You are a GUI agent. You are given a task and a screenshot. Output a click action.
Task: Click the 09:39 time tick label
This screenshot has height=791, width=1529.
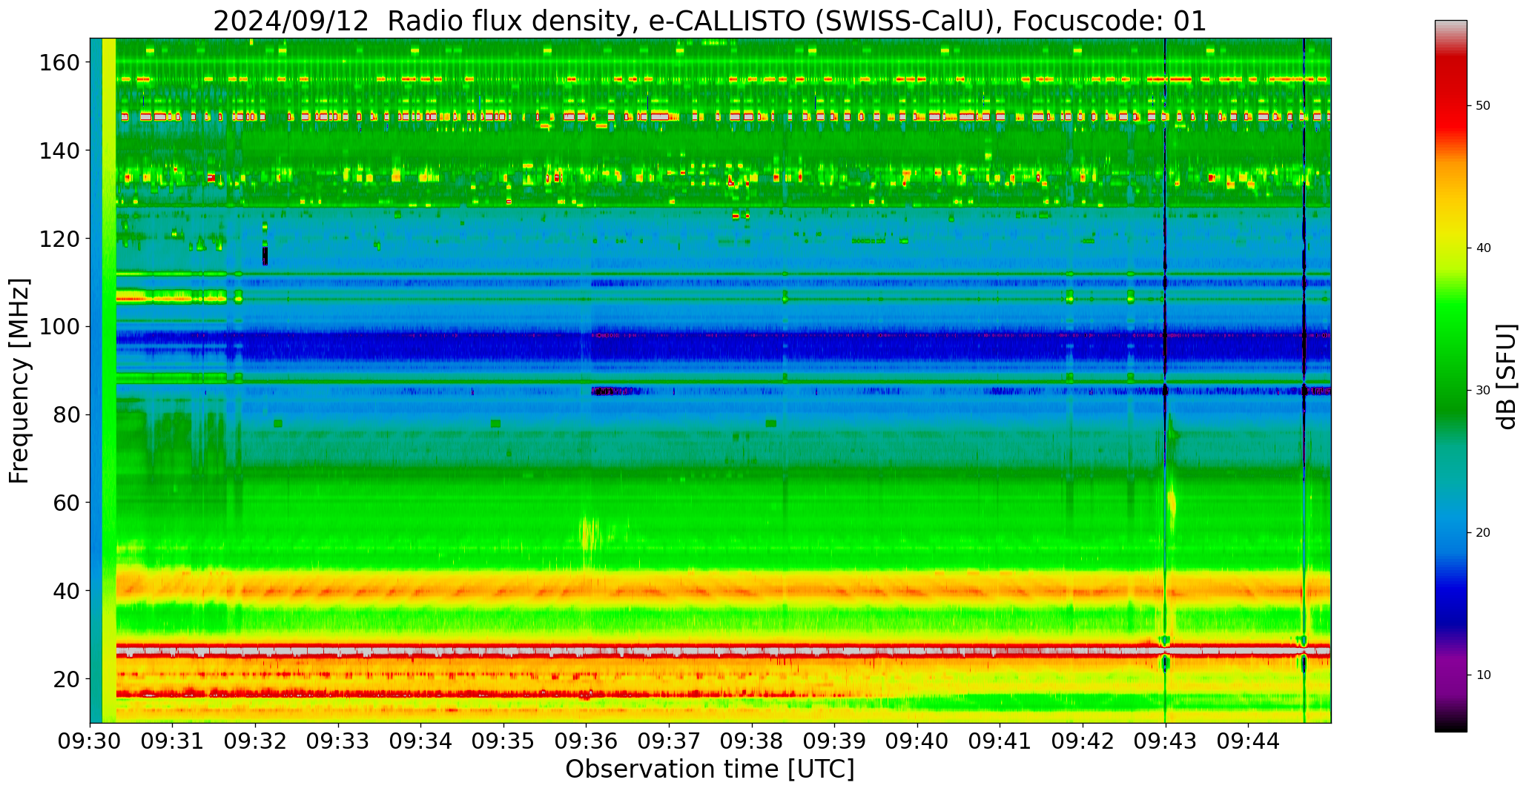point(834,740)
